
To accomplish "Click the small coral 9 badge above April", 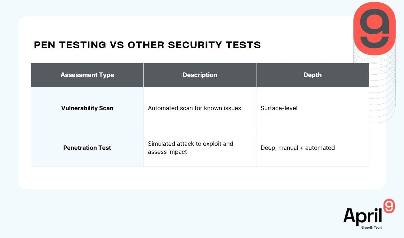I will tap(389, 206).
